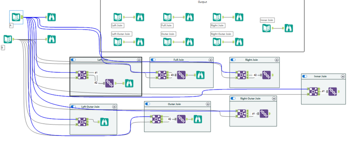Toggle the Right Outer Join container enable switch
The image size is (356, 143).
click(x=233, y=98)
